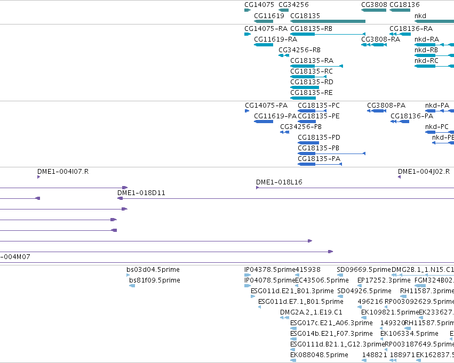
Task: Open transcript CG14075-RA
Action: [x=266, y=29]
